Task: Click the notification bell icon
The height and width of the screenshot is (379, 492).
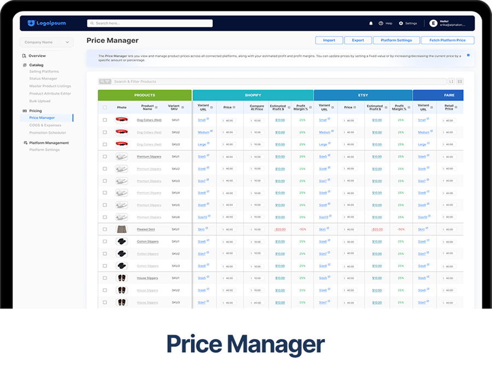Action: (371, 23)
